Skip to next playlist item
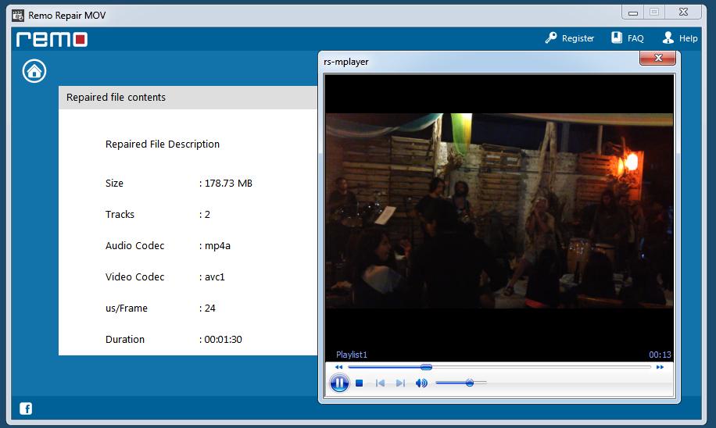This screenshot has height=428, width=716. click(400, 383)
